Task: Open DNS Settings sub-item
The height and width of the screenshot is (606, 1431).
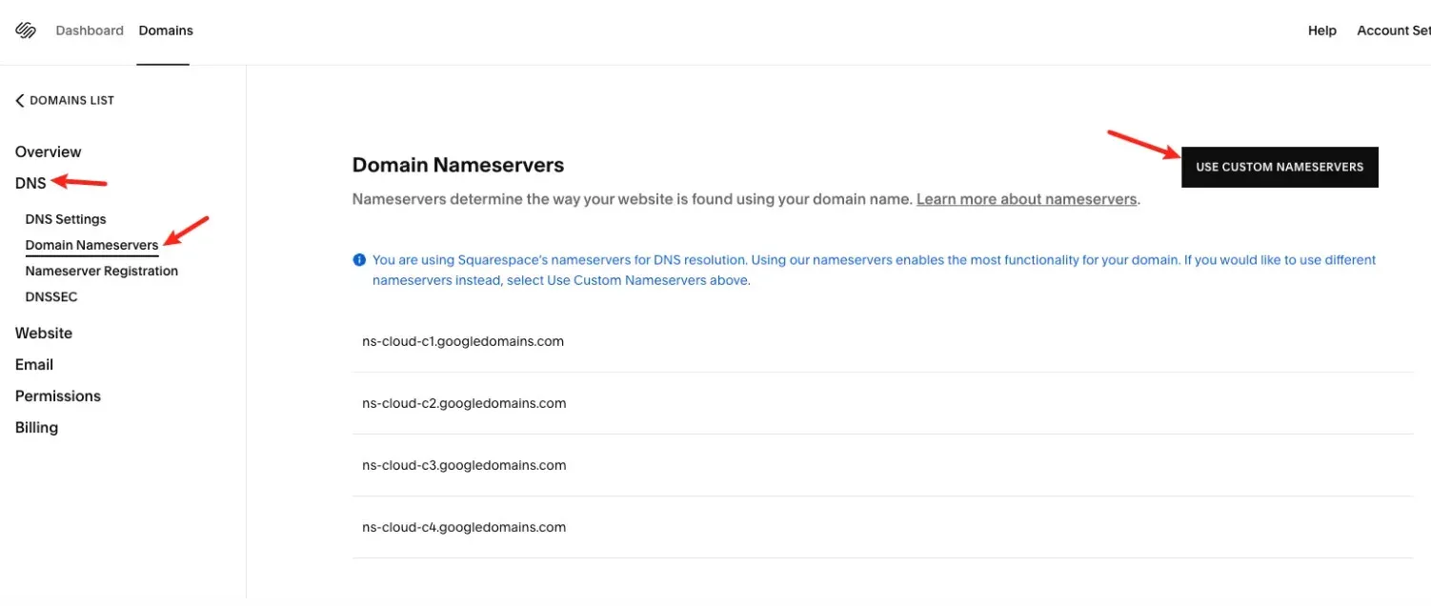Action: click(66, 219)
